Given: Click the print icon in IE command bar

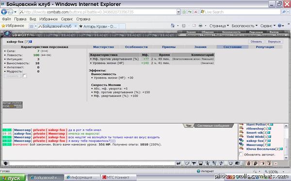Looking at the screenshot, I should tap(200, 26).
